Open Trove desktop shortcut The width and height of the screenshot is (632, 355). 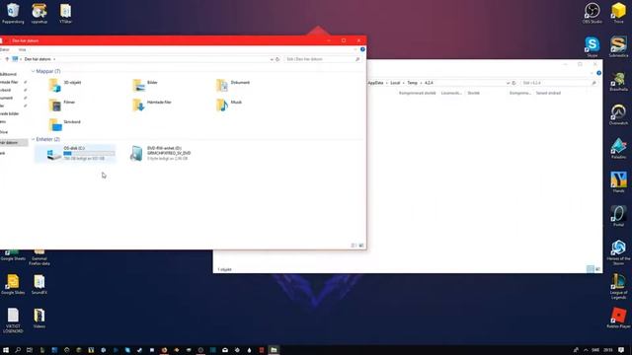pyautogui.click(x=618, y=13)
